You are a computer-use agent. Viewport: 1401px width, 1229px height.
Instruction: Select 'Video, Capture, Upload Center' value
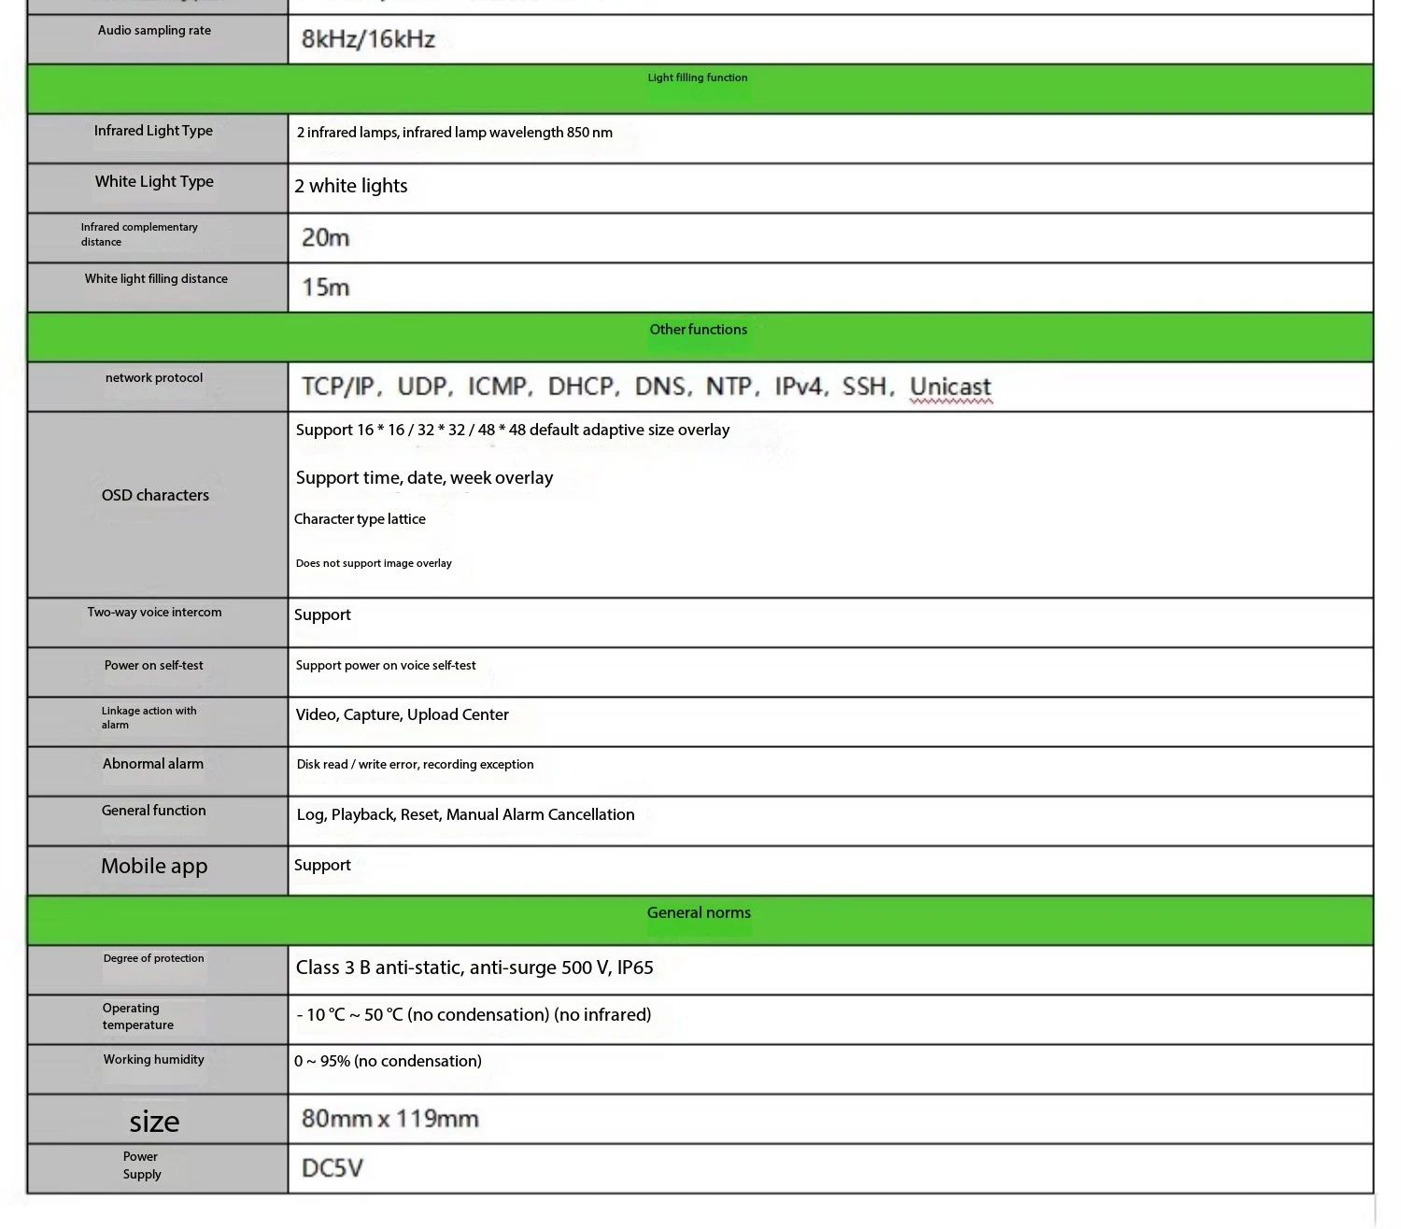point(402,715)
